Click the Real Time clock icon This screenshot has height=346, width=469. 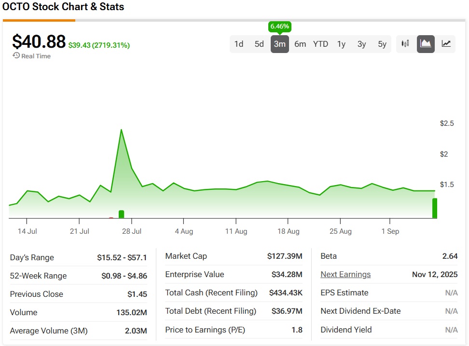pyautogui.click(x=16, y=56)
